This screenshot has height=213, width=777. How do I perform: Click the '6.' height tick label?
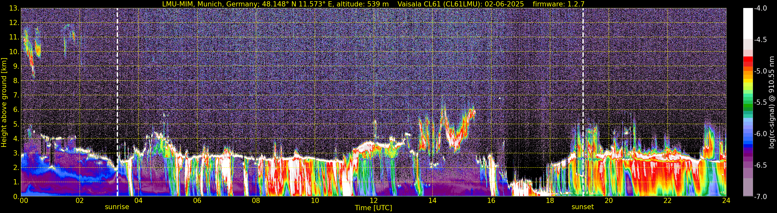pos(16,110)
